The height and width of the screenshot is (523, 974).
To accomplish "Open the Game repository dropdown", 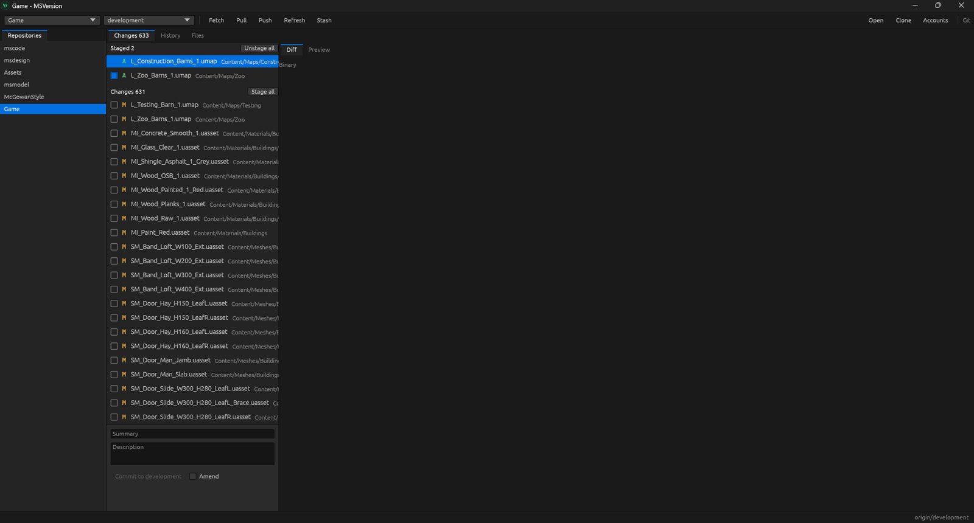I will point(51,20).
